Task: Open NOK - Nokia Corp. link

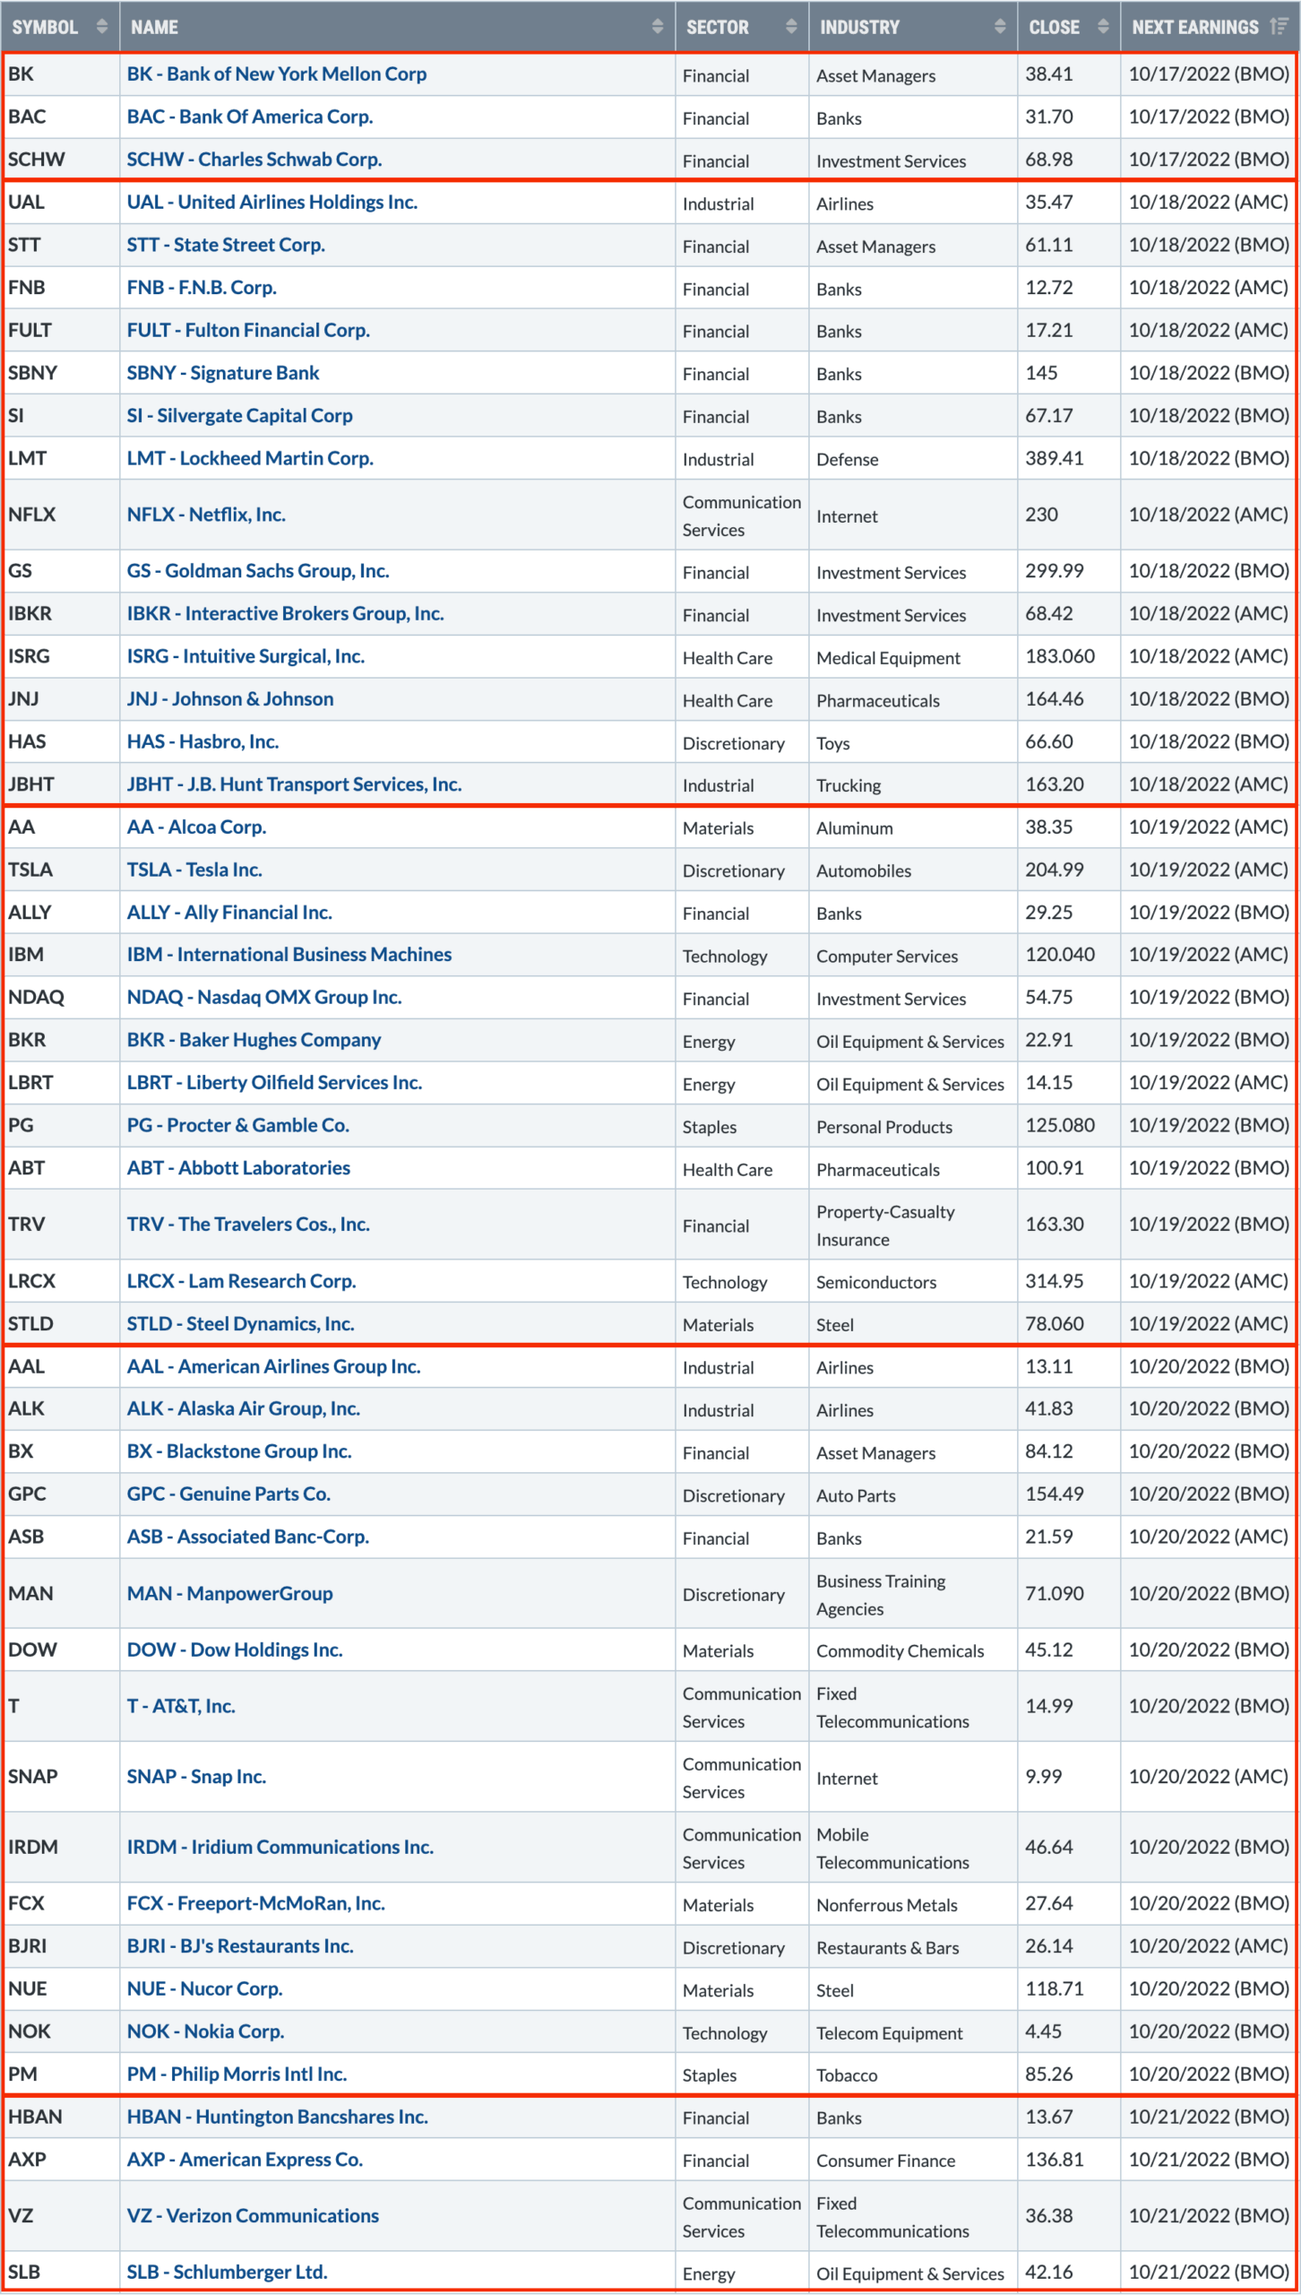Action: (206, 2032)
